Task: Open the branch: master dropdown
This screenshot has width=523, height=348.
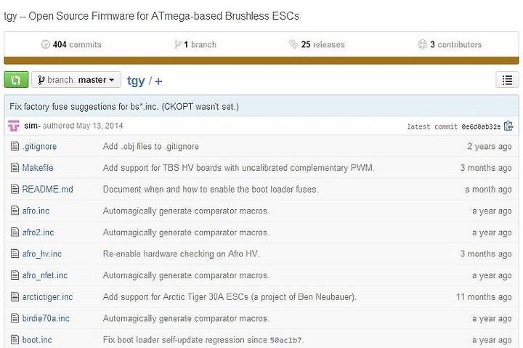Action: pos(76,80)
